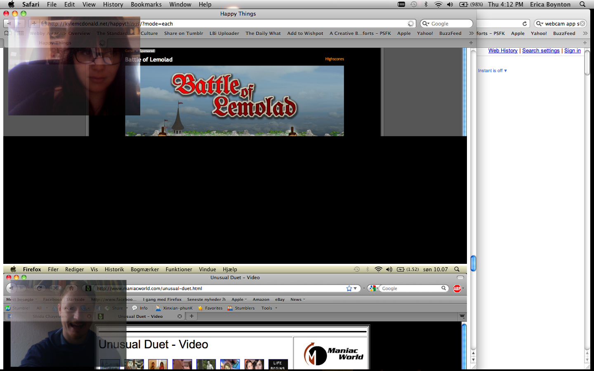Go back using Safari's back arrow
This screenshot has height=371, width=594.
coord(9,23)
